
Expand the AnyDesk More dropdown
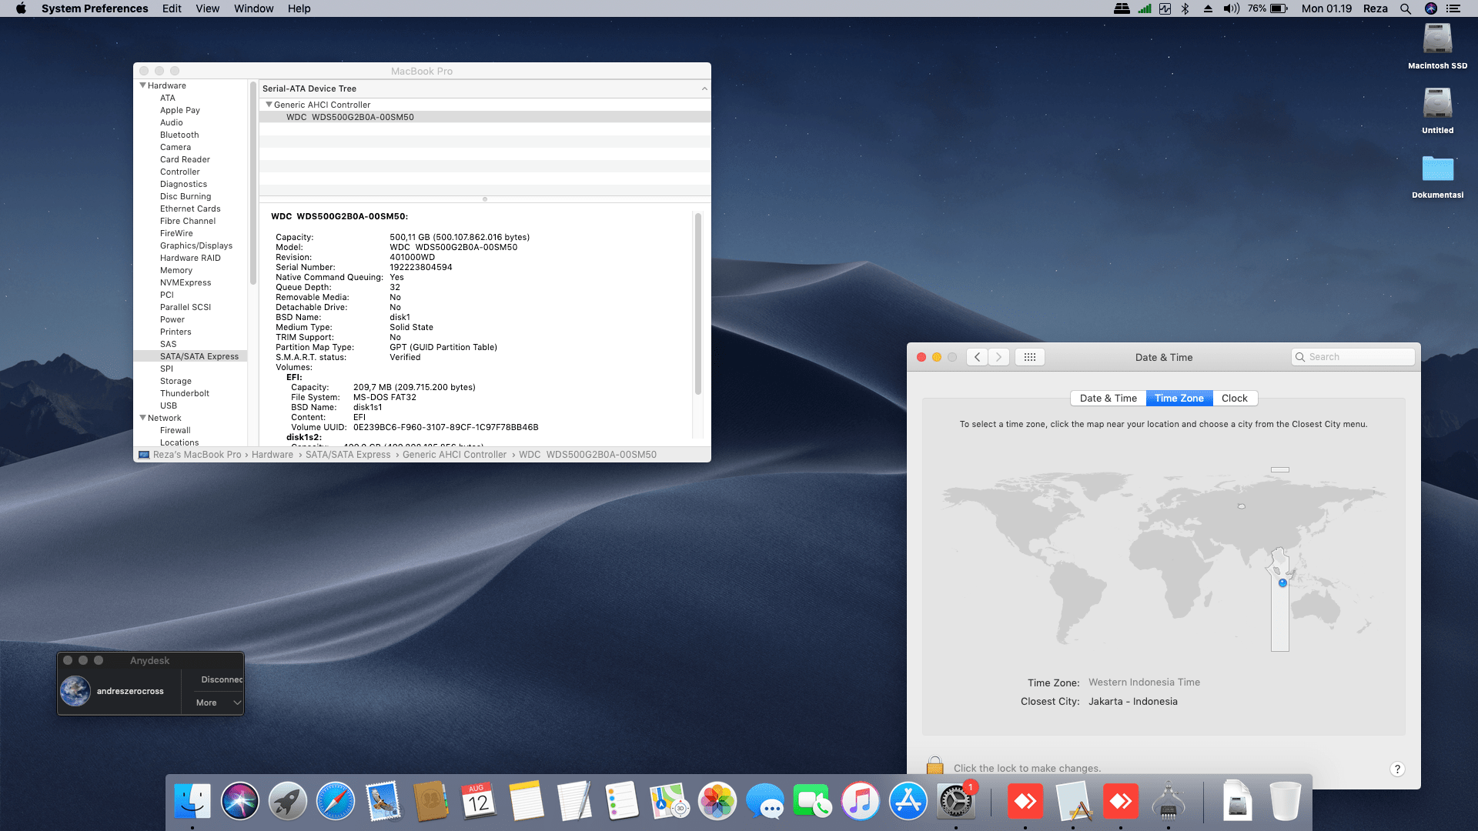click(x=218, y=703)
